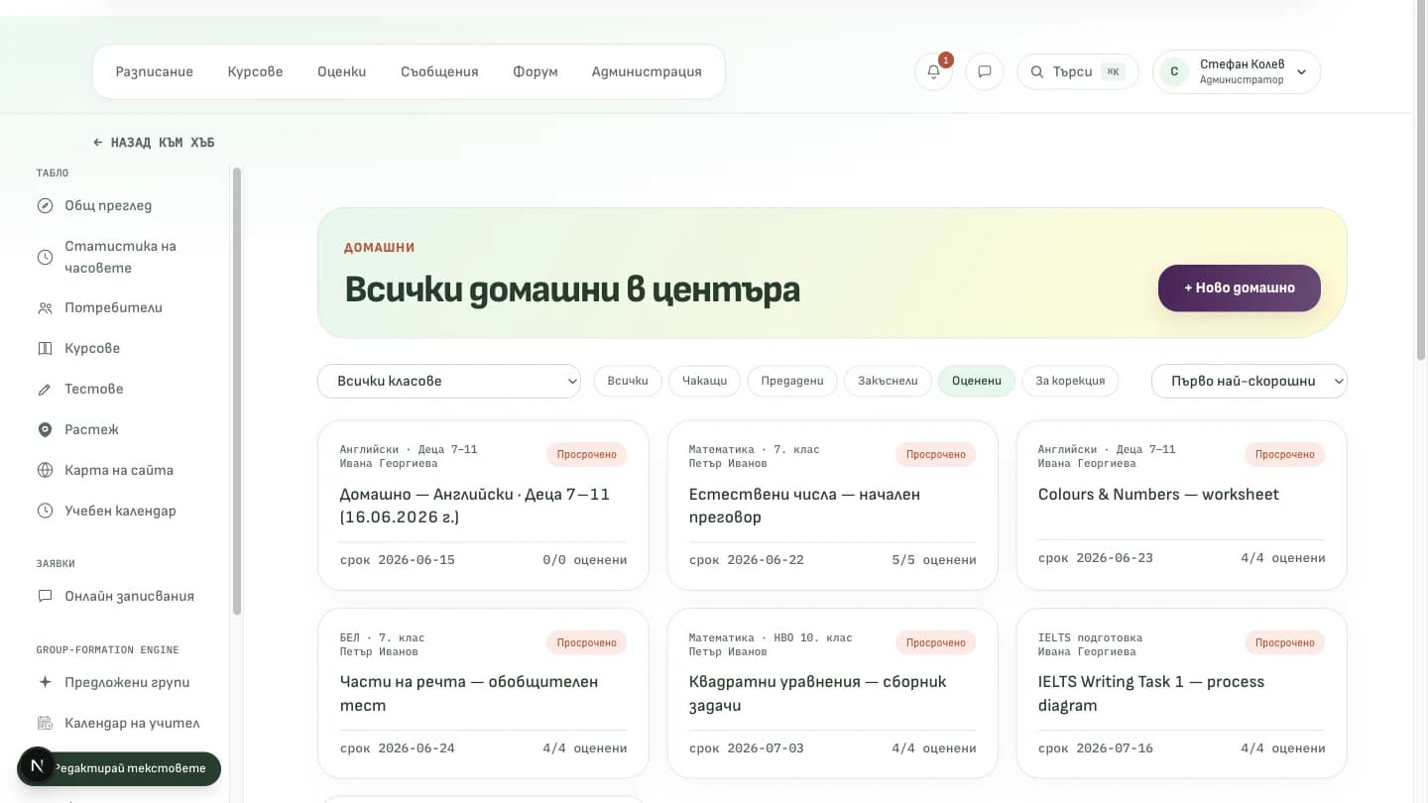The height and width of the screenshot is (803, 1428).
Task: Click the pencil icon beside Тестове
Action: click(x=45, y=390)
